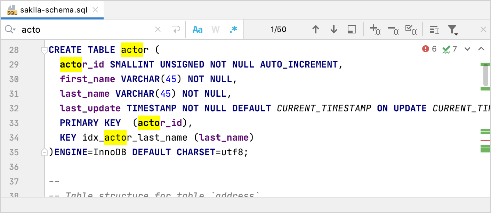Click the select all occurrences checkmark icon
This screenshot has width=491, height=213.
click(x=411, y=29)
